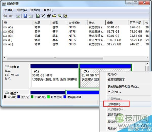Image resolution: width=152 pixels, height=132 pixels.
Task: Click the black 未分配 legend swatch
Action: [x=5, y=97]
